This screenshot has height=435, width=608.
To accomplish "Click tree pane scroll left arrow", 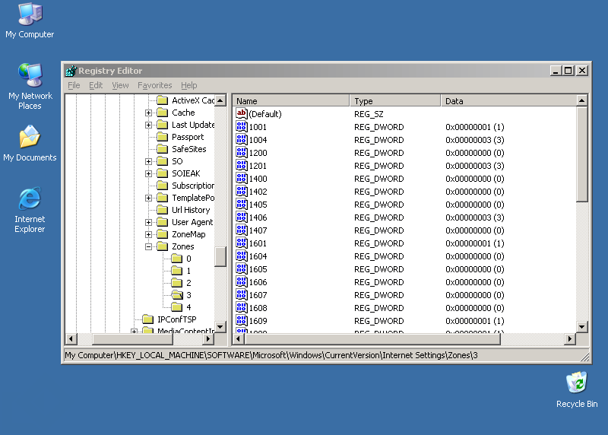I will click(x=71, y=338).
